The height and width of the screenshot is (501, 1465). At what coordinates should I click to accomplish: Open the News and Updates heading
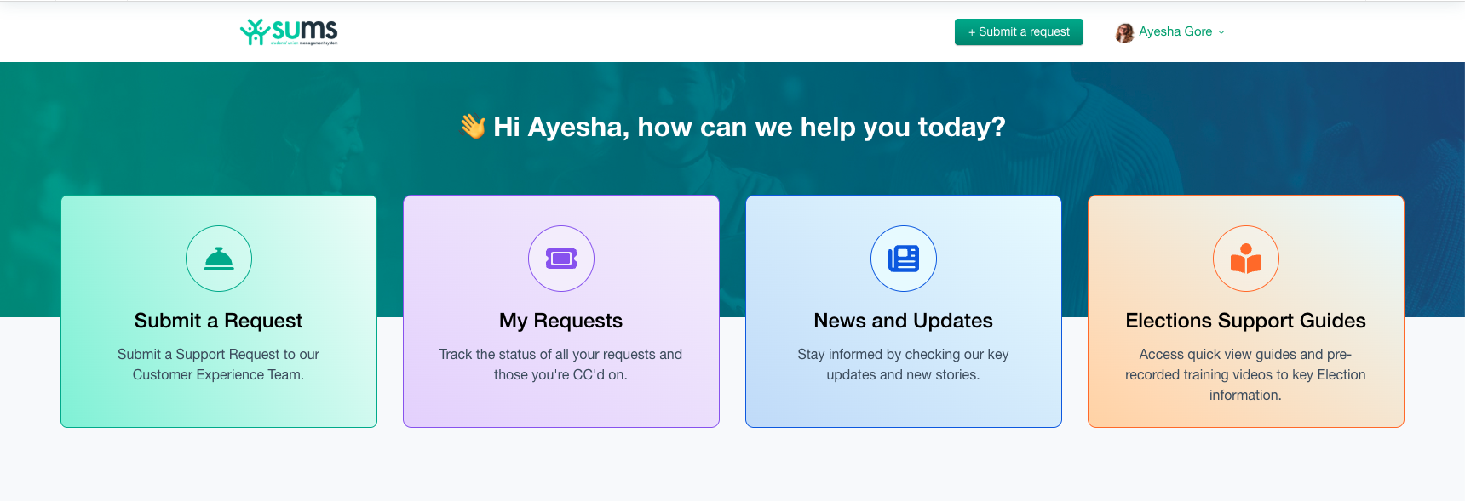(904, 321)
